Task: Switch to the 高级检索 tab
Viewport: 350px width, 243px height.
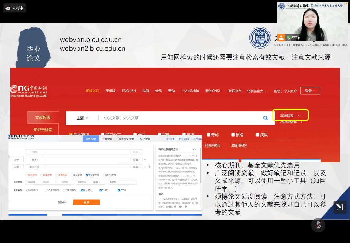Action: [x=91, y=139]
